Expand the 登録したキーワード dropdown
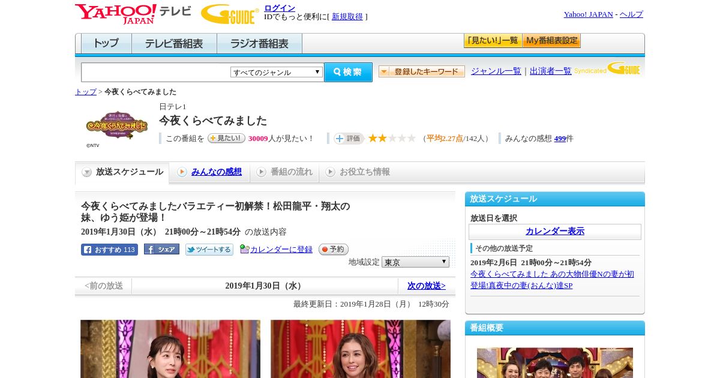This screenshot has width=720, height=378. tap(422, 71)
